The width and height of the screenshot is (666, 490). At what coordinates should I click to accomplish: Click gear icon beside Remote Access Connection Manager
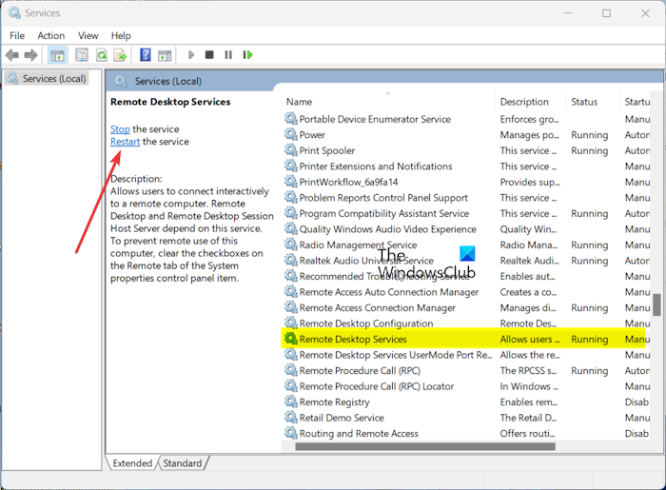[291, 307]
